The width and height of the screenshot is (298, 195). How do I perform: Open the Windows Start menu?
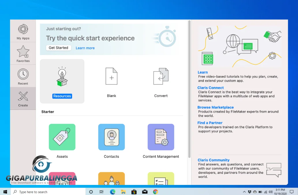click(x=5, y=192)
